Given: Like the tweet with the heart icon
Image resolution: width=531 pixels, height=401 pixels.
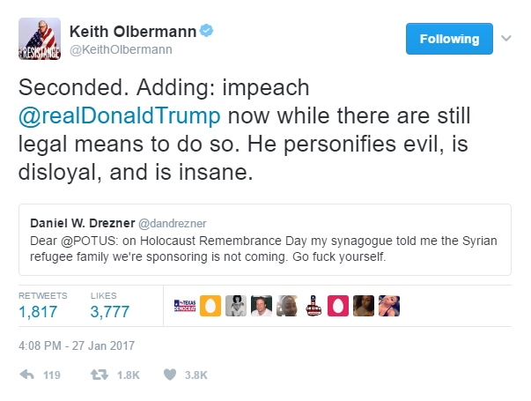Looking at the screenshot, I should pos(170,375).
